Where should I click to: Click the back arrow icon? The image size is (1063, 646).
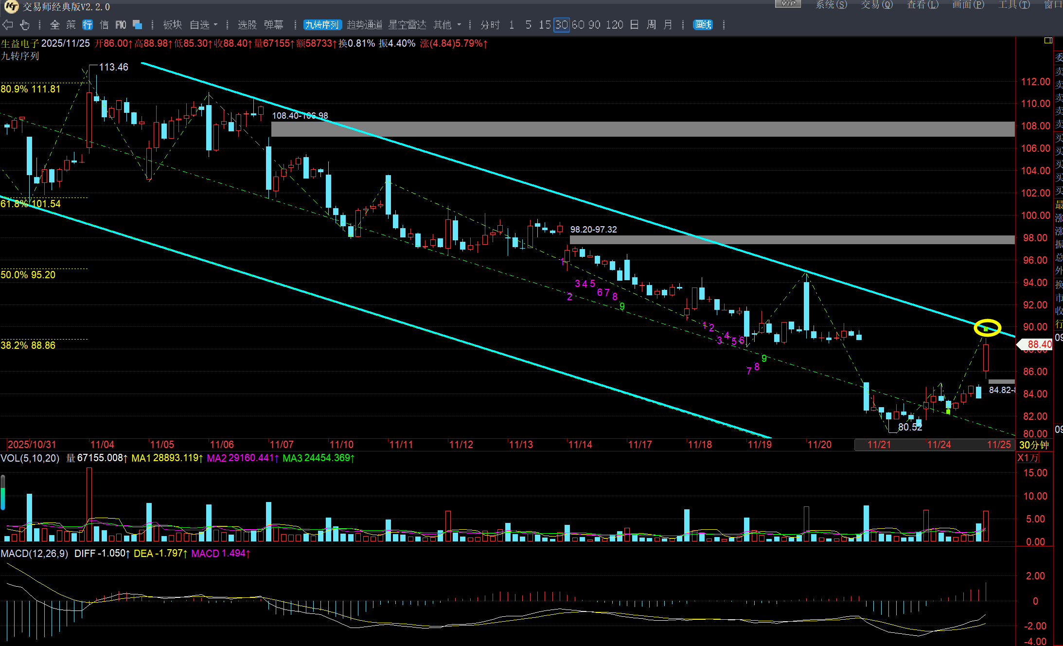[7, 25]
